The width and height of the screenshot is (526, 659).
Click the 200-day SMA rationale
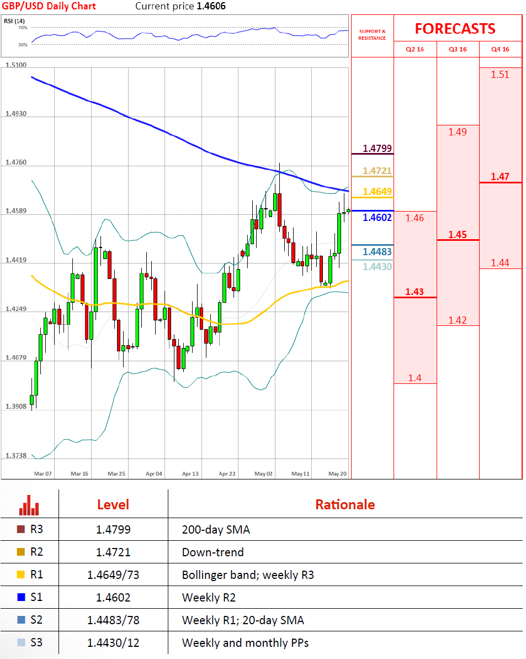click(216, 530)
